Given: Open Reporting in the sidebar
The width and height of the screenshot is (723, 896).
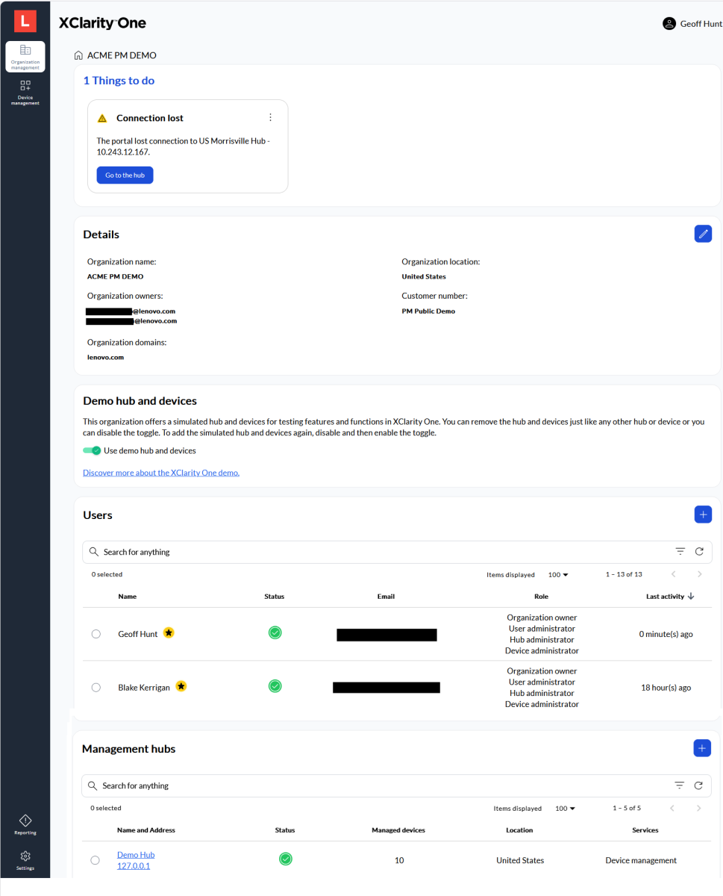Looking at the screenshot, I should pyautogui.click(x=25, y=824).
